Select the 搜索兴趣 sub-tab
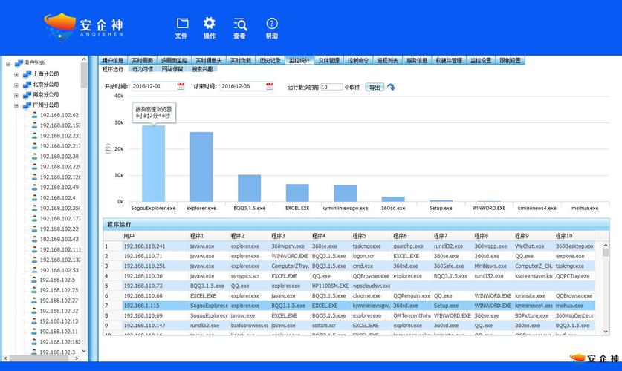 tap(202, 69)
